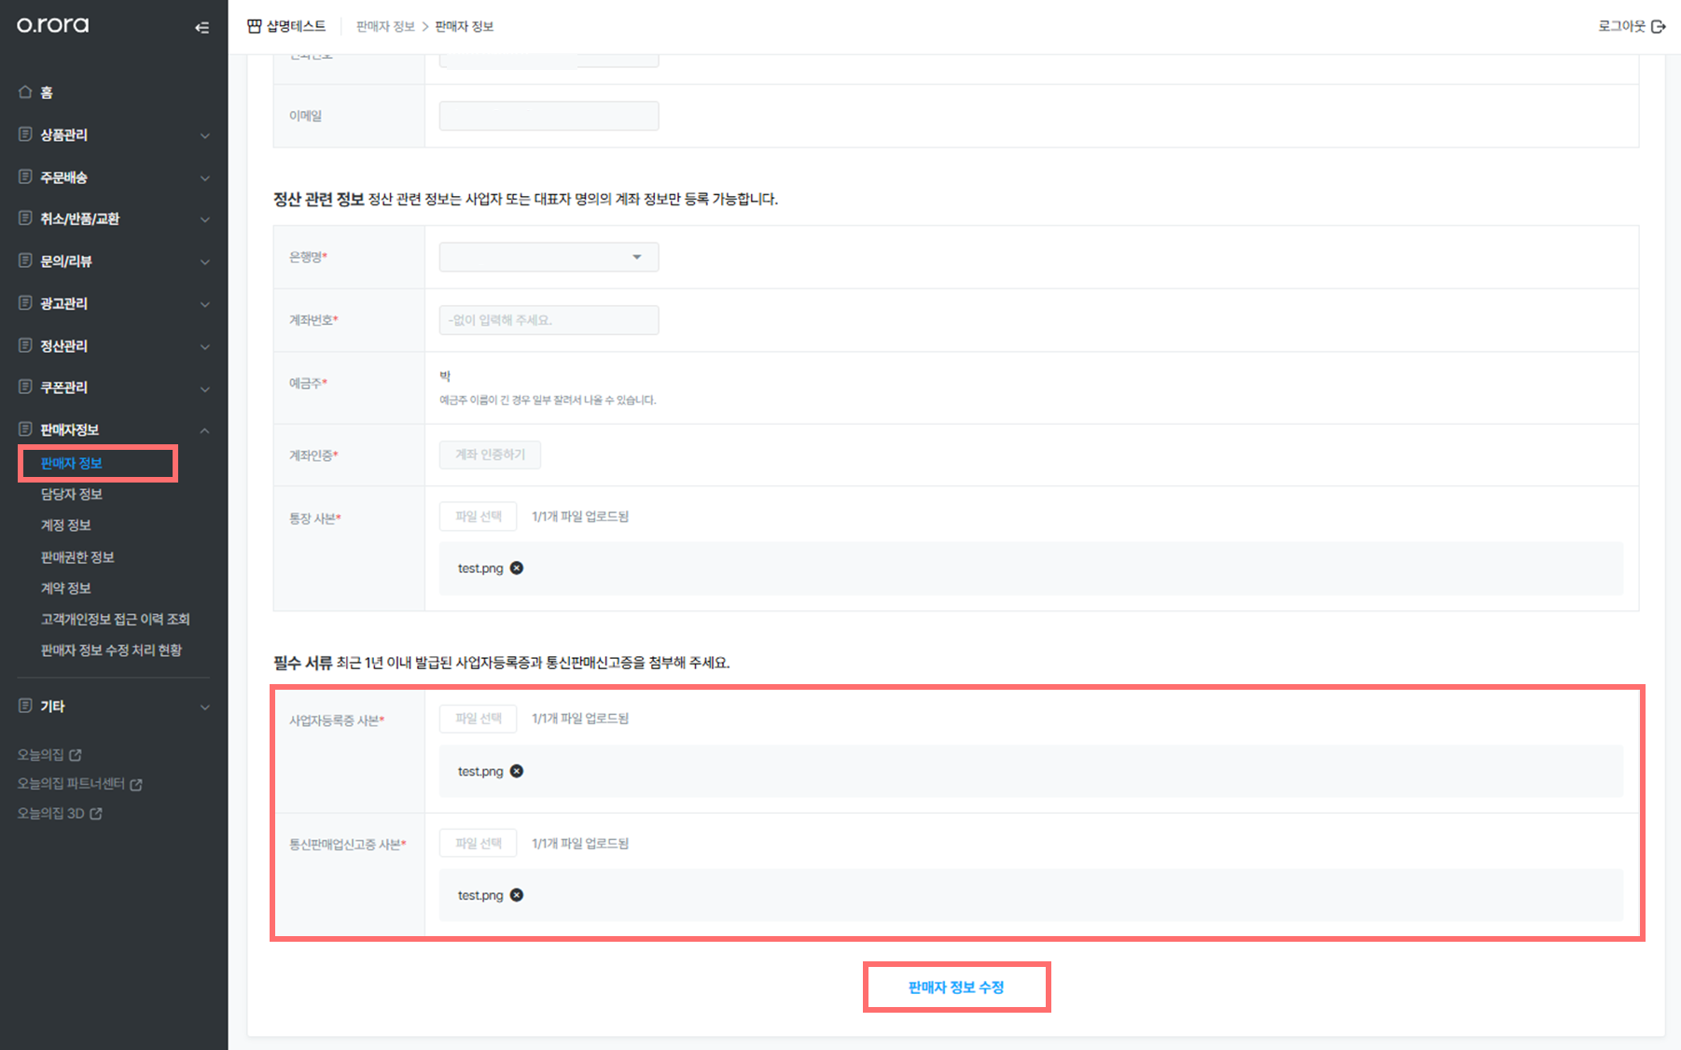Select the 담당자 정보 submenu item
This screenshot has width=1681, height=1050.
point(72,494)
